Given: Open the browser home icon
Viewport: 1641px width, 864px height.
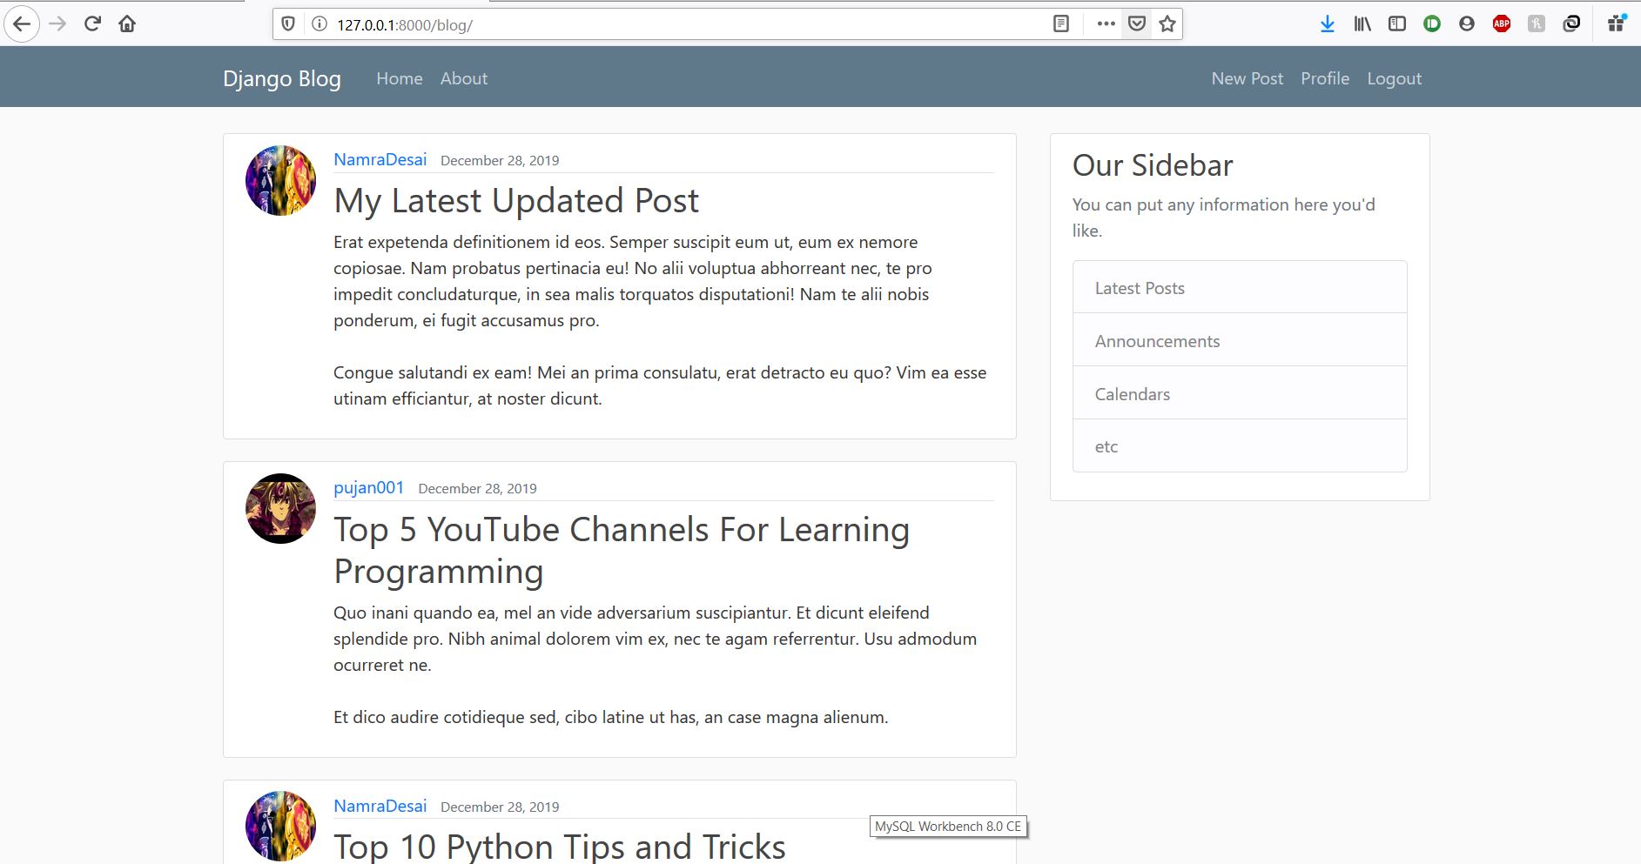Looking at the screenshot, I should tap(127, 24).
